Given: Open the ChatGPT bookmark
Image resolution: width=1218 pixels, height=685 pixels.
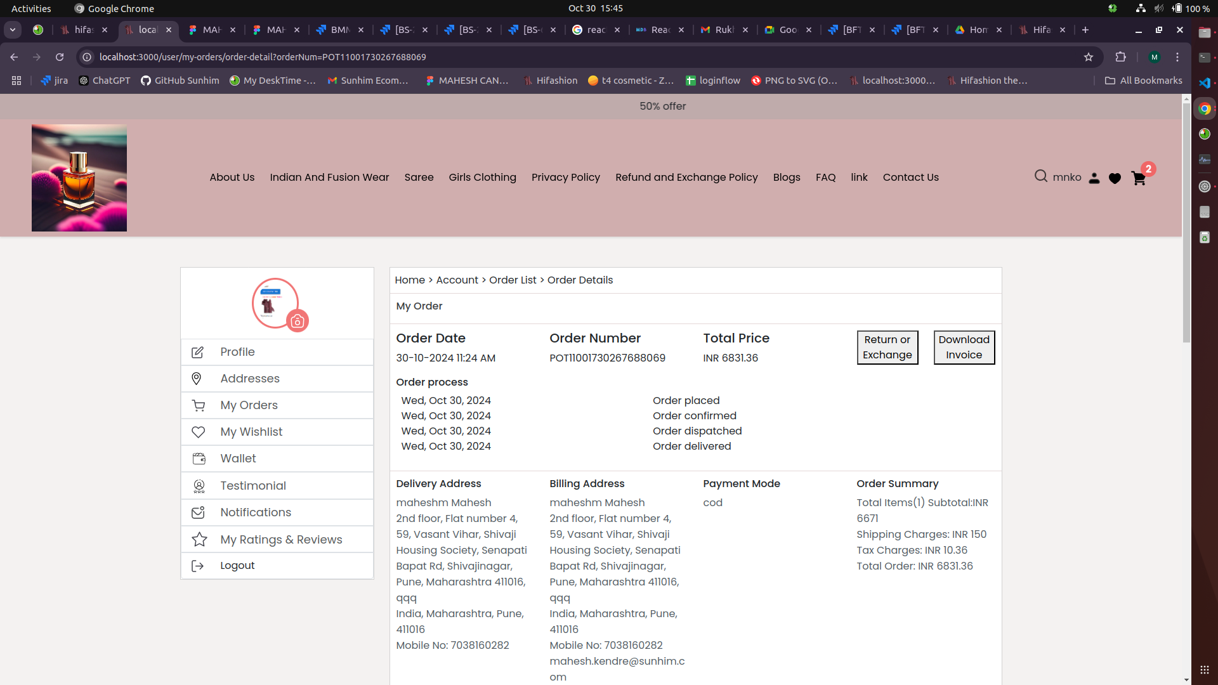Looking at the screenshot, I should point(105,81).
